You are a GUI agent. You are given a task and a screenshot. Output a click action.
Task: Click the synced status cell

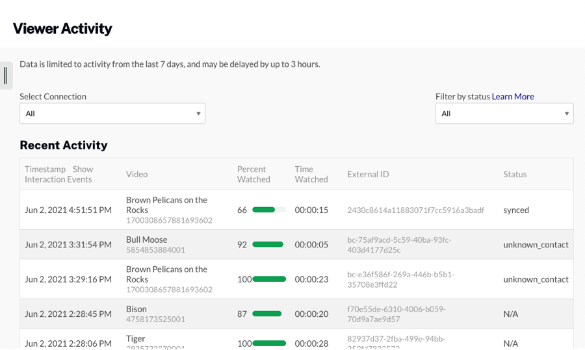pyautogui.click(x=516, y=210)
